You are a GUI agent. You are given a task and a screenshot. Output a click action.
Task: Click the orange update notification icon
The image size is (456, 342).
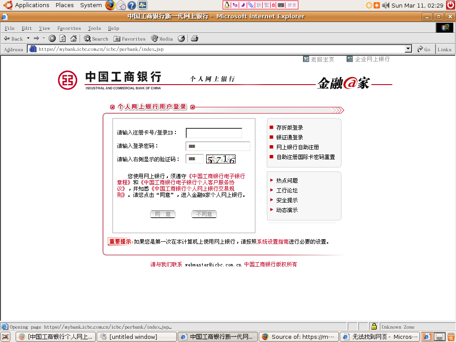pyautogui.click(x=377, y=5)
